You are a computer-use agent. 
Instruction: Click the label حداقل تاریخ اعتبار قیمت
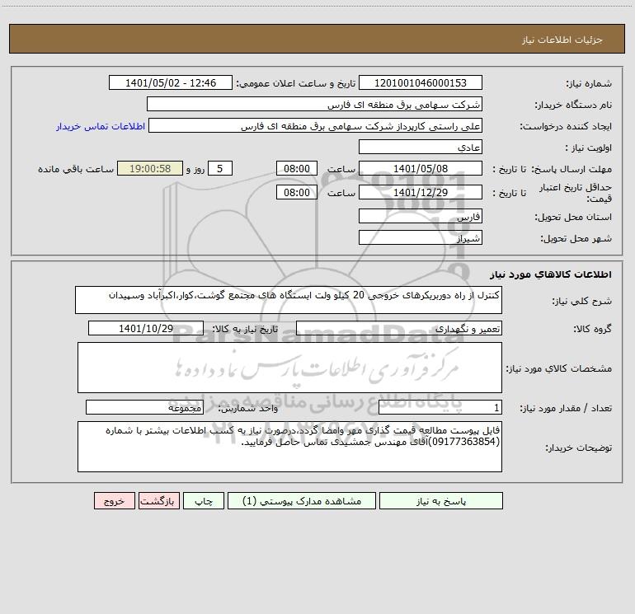[576, 193]
